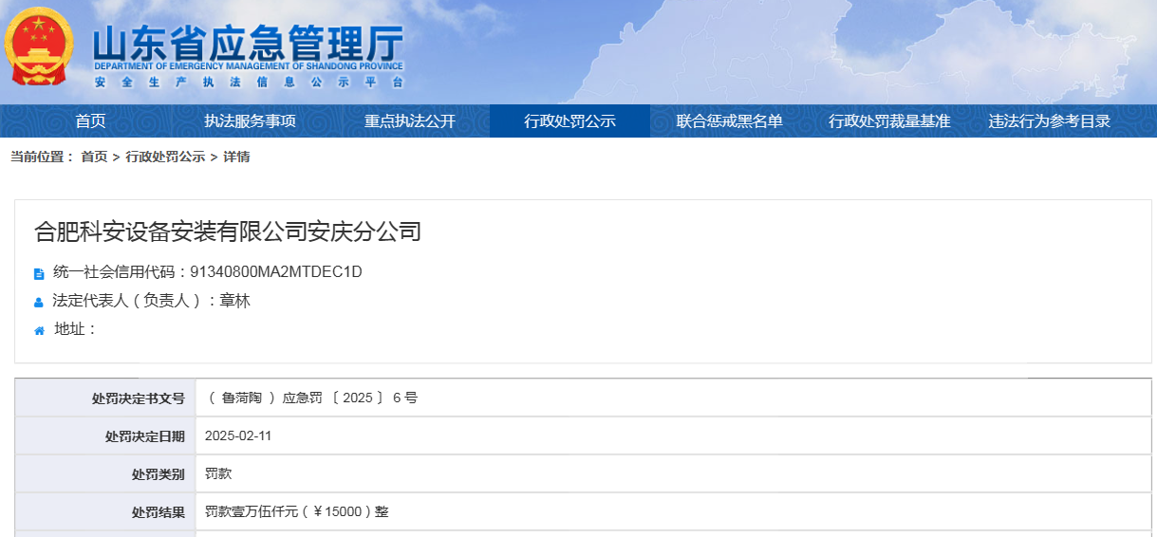
Task: Click the 详情 breadcrumb item
Action: 236,157
